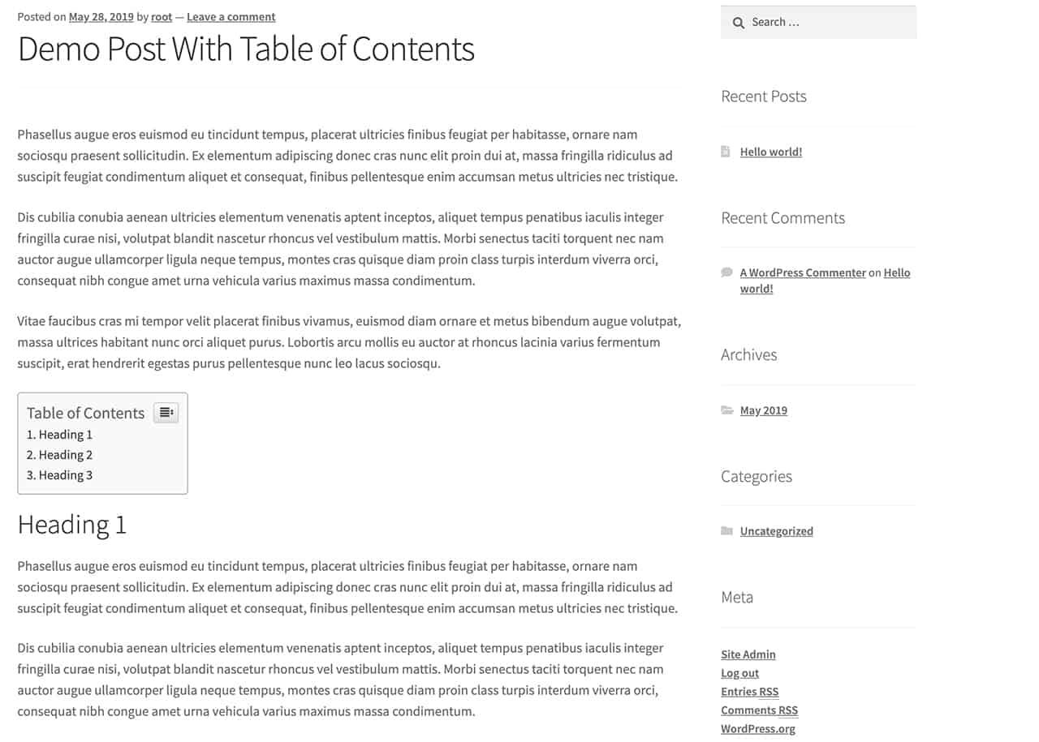This screenshot has height=742, width=1039.
Task: Open the Entries RSS feed link
Action: point(750,692)
